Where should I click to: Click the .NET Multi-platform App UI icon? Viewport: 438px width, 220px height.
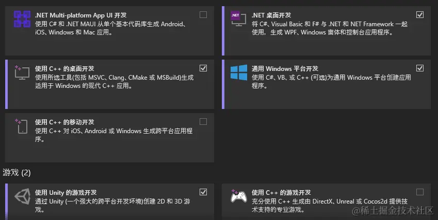tap(22, 19)
